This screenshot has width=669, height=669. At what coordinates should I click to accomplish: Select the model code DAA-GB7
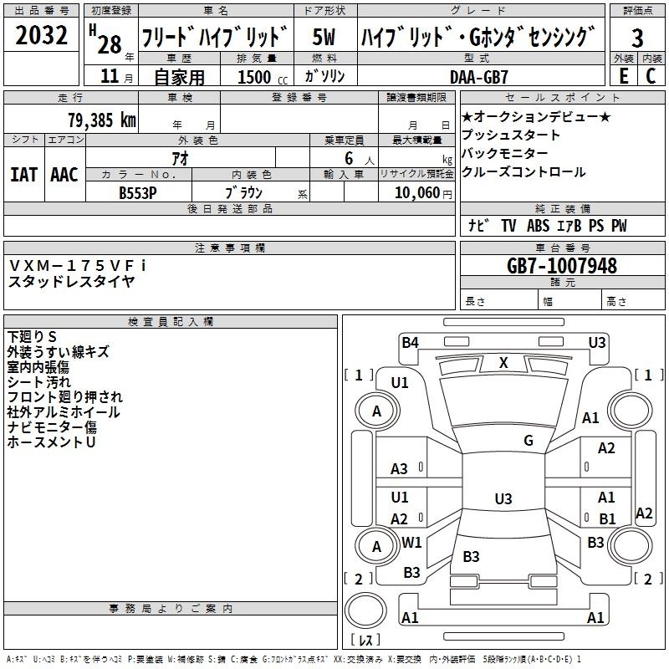pos(479,76)
